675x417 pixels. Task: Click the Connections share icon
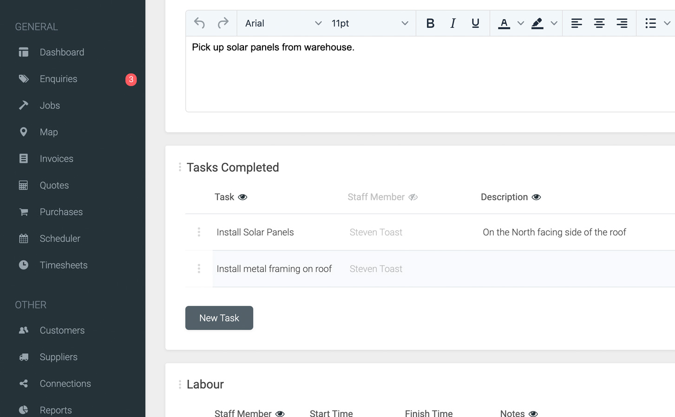(23, 384)
